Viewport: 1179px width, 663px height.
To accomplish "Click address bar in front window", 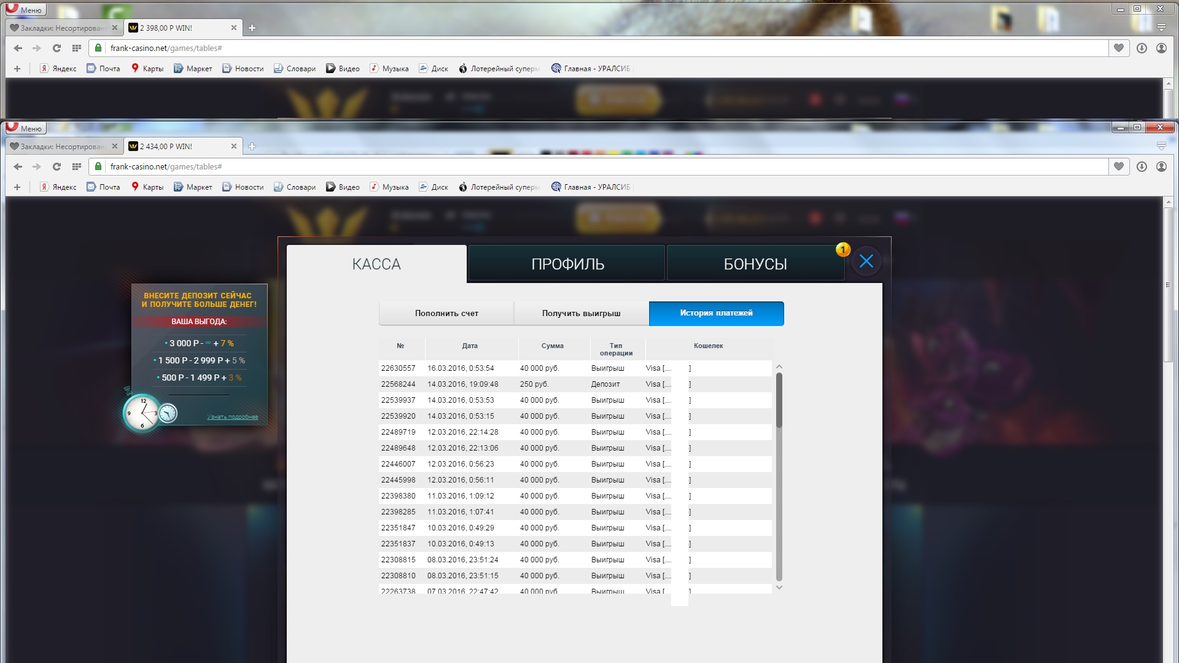I will click(x=599, y=166).
